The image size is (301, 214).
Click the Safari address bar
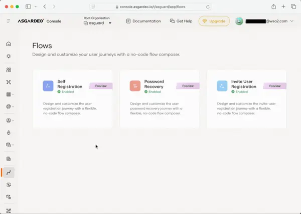(150, 6)
